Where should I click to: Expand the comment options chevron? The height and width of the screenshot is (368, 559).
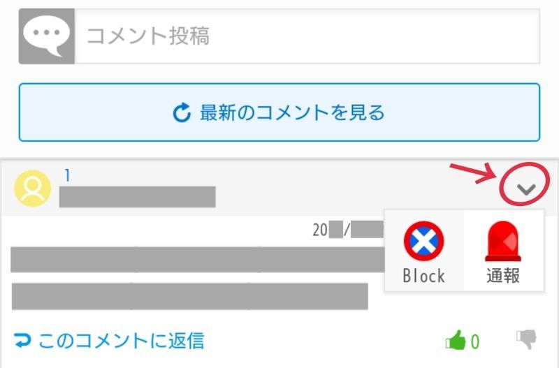(528, 188)
